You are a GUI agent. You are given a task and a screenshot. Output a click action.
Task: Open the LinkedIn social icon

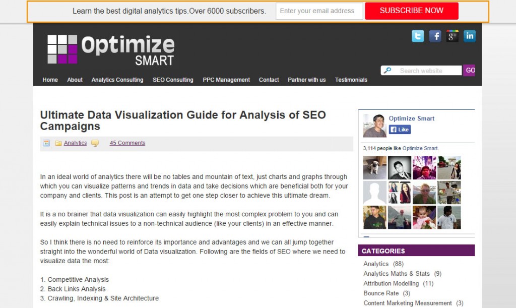pos(470,36)
